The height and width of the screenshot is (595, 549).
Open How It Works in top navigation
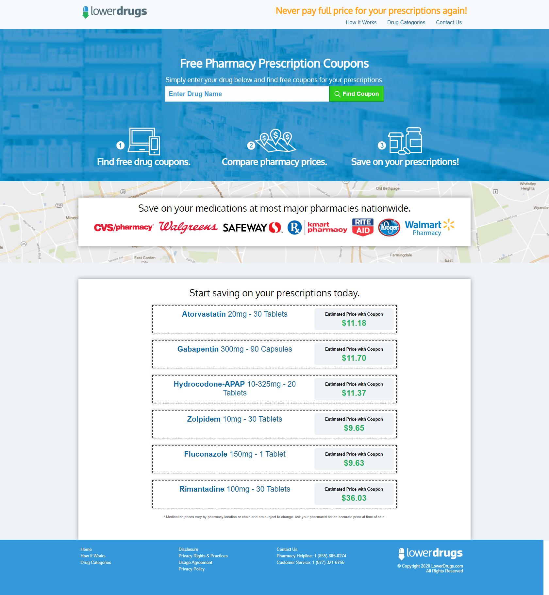(x=361, y=22)
